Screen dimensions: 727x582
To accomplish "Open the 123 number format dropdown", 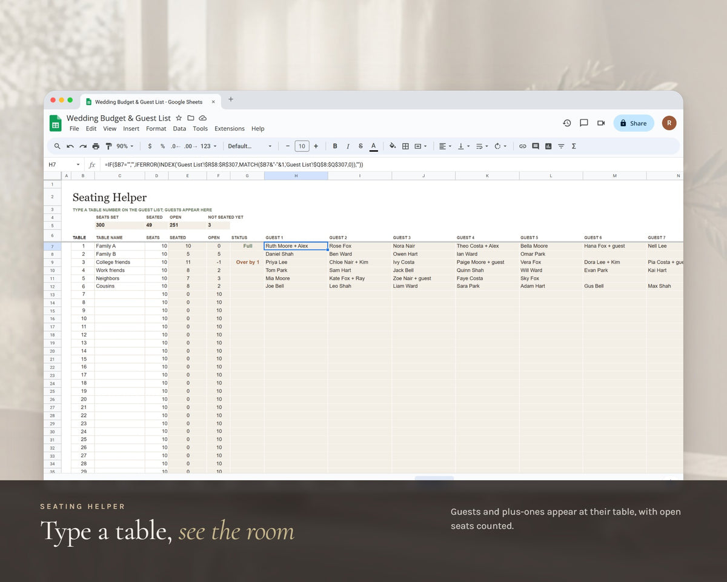I will click(208, 146).
